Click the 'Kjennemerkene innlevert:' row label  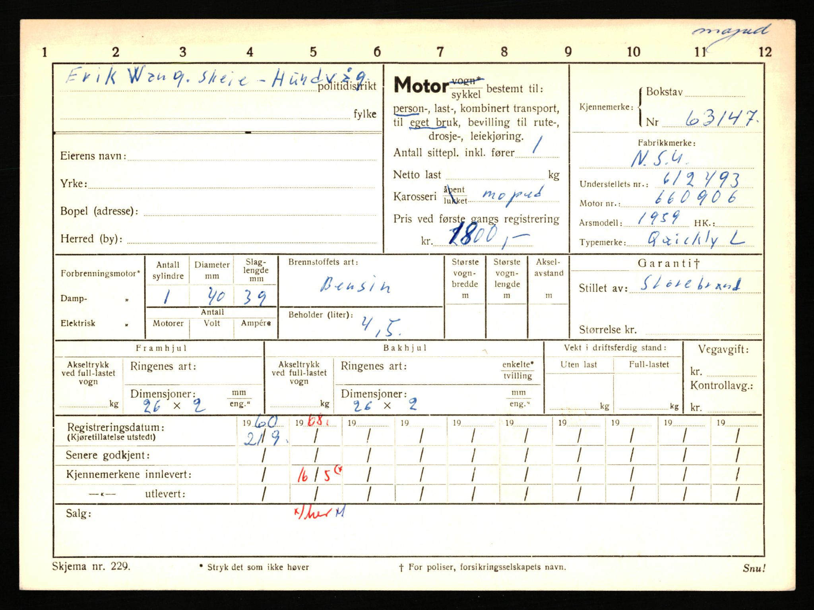click(x=129, y=474)
